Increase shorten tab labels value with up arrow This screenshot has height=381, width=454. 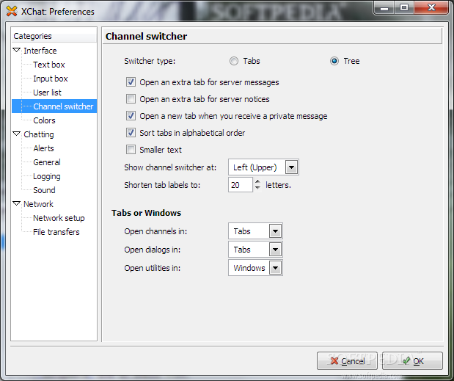(x=257, y=181)
